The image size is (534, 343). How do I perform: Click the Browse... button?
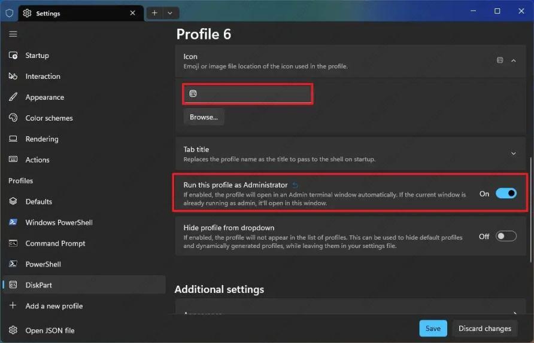[x=204, y=117]
